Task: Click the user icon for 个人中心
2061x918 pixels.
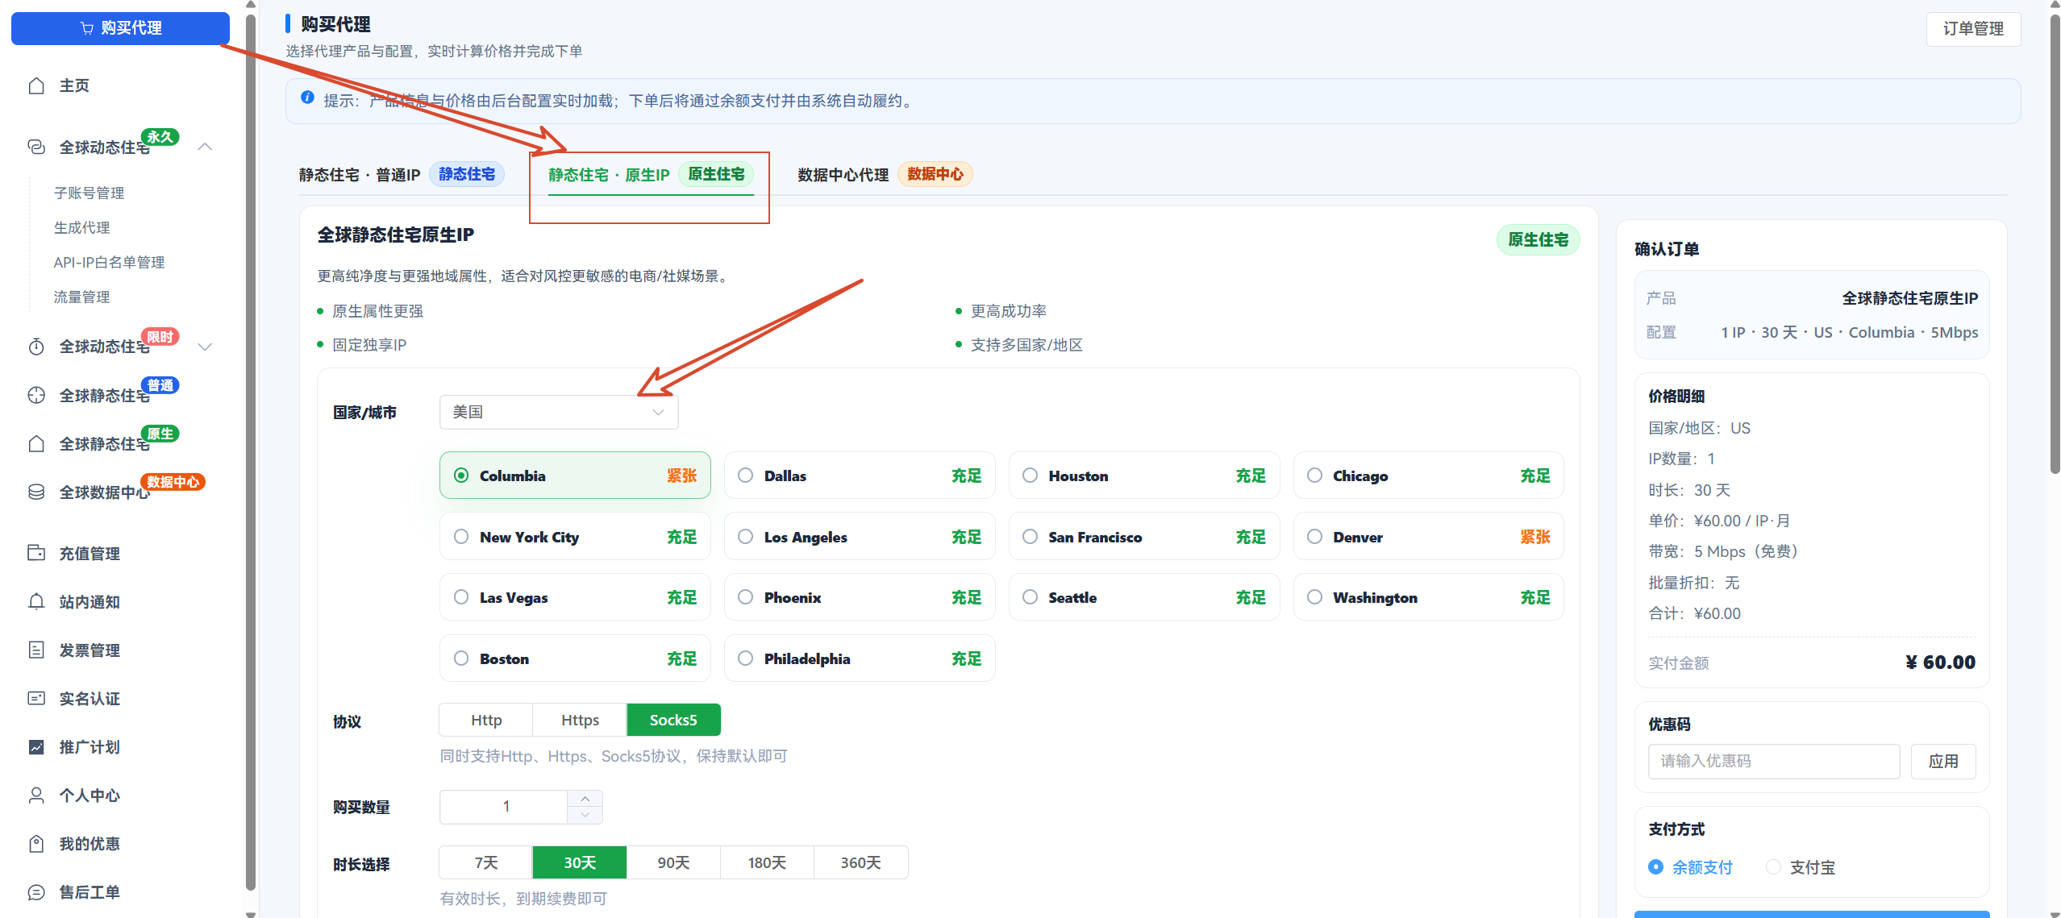Action: (36, 795)
